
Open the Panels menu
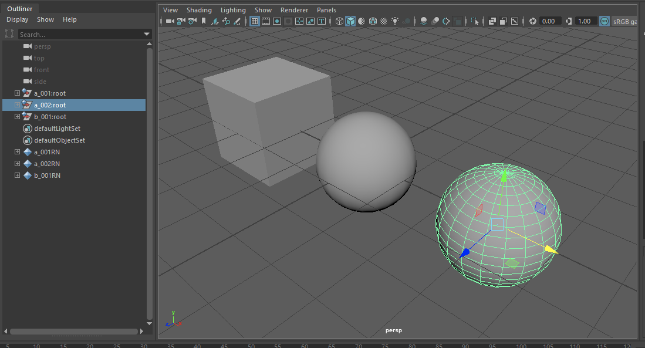click(x=326, y=10)
